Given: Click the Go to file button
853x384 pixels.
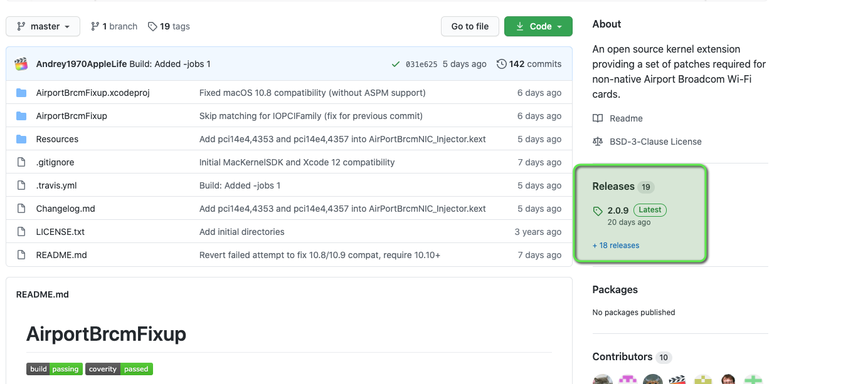Looking at the screenshot, I should pyautogui.click(x=470, y=26).
